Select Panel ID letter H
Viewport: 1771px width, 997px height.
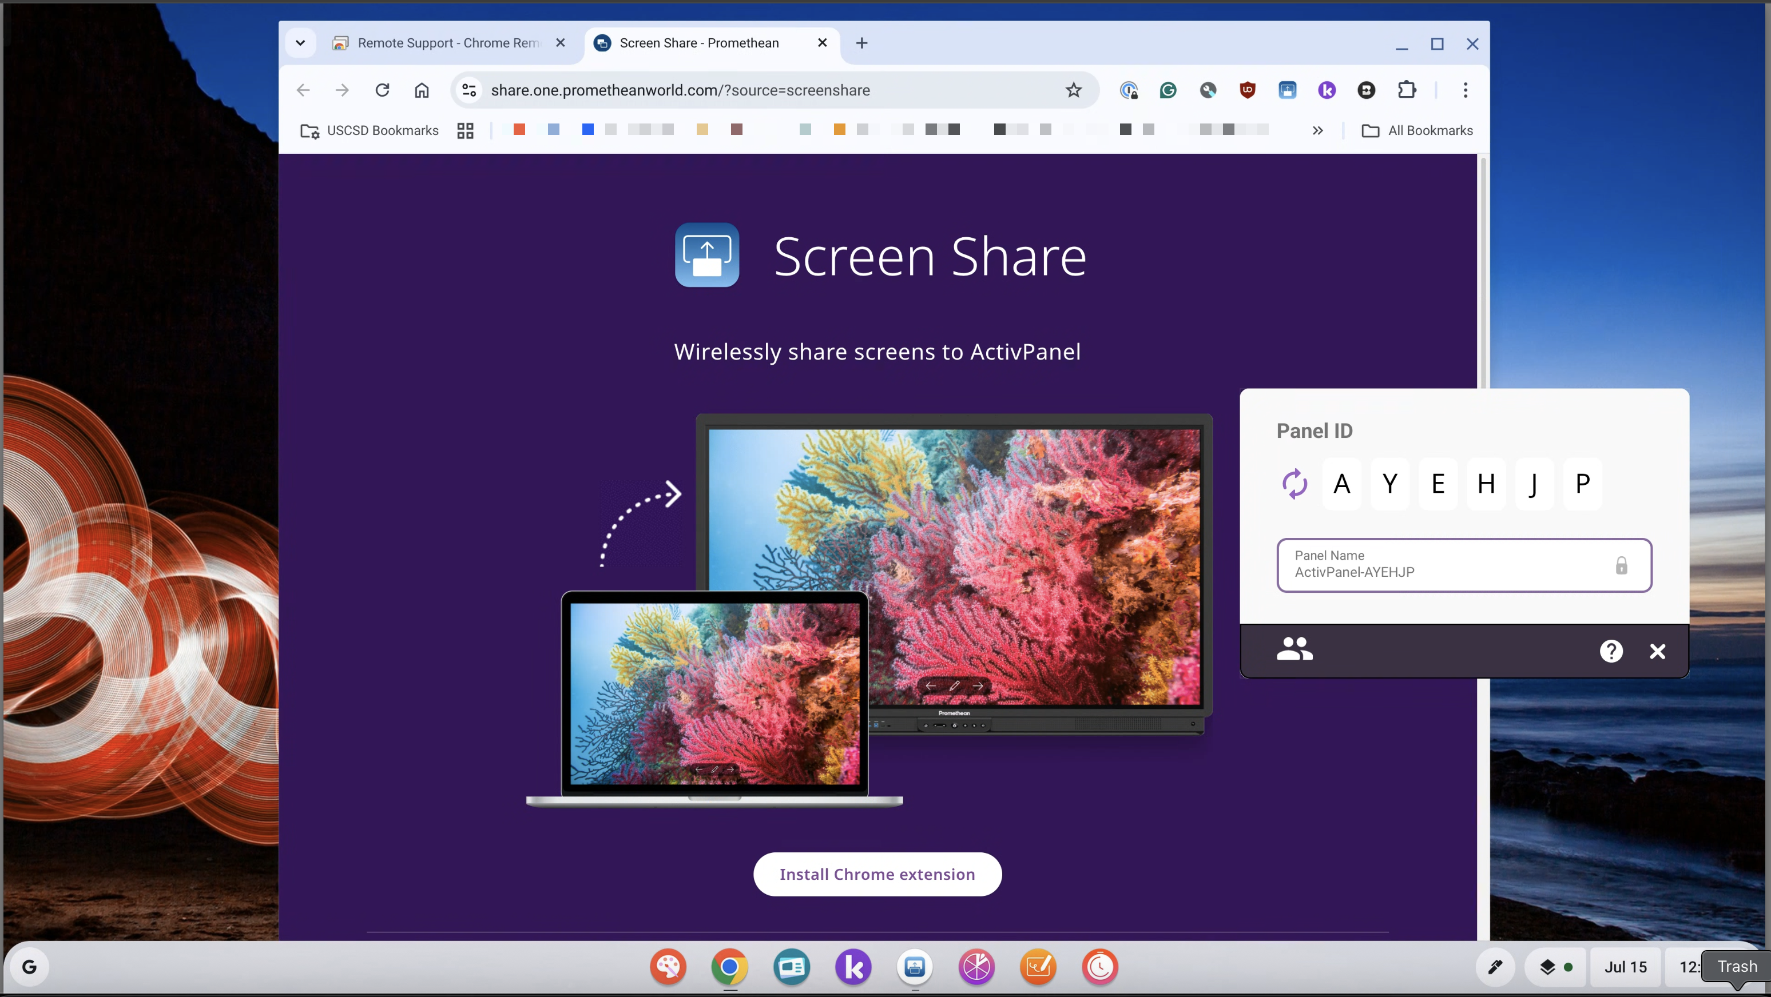1486,484
